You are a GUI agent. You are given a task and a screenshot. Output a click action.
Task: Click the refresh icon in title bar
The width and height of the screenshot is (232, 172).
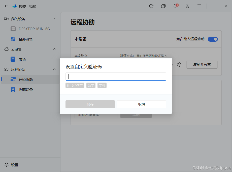tap(151, 6)
